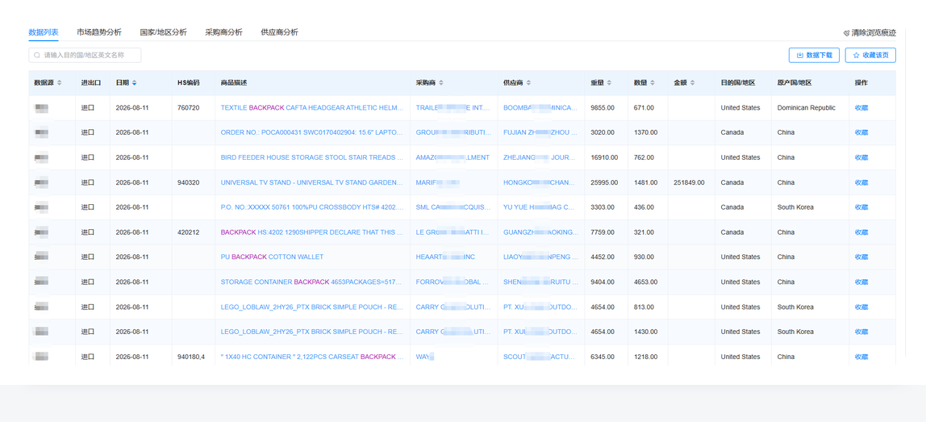Screen dimensions: 926x422
Task: Click 商品描述 column header
Action: [232, 83]
